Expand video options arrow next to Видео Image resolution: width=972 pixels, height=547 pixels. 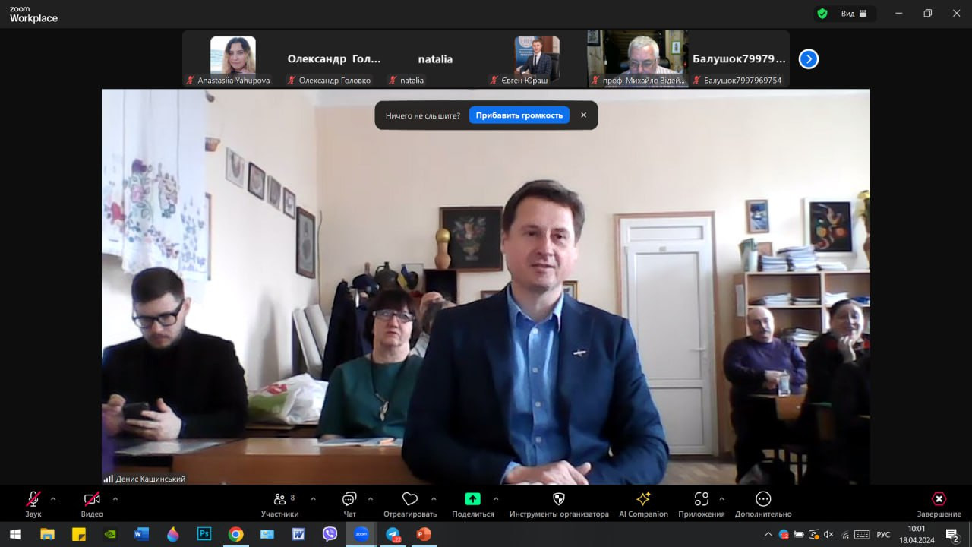click(115, 499)
